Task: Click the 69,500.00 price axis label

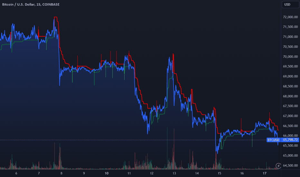Action: click(x=290, y=66)
